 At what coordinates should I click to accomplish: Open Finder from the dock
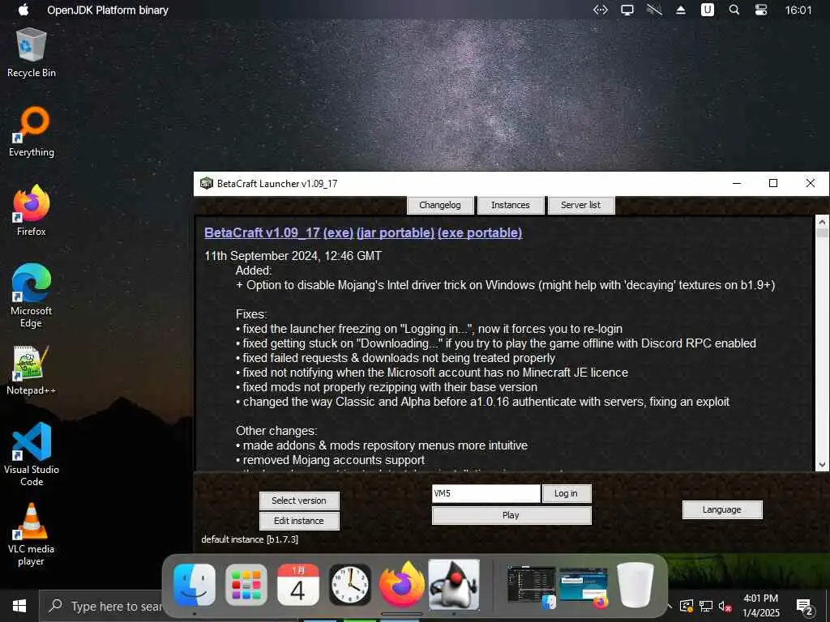(x=195, y=585)
